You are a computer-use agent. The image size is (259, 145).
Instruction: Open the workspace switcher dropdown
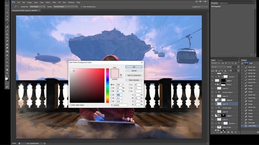click(x=200, y=7)
